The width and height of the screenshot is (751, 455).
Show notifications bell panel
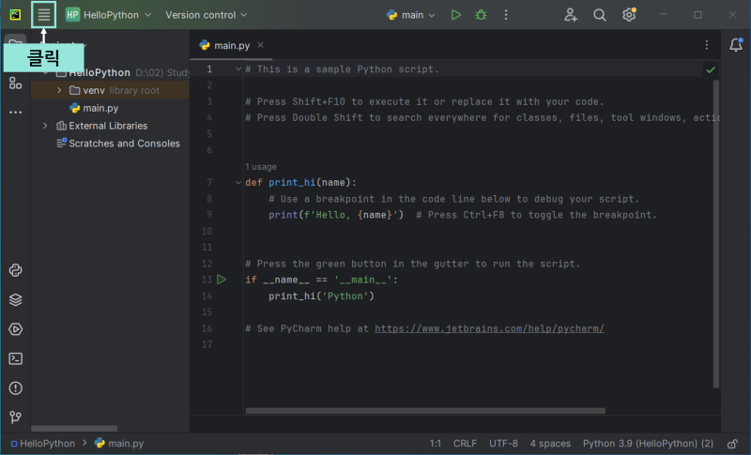(736, 45)
